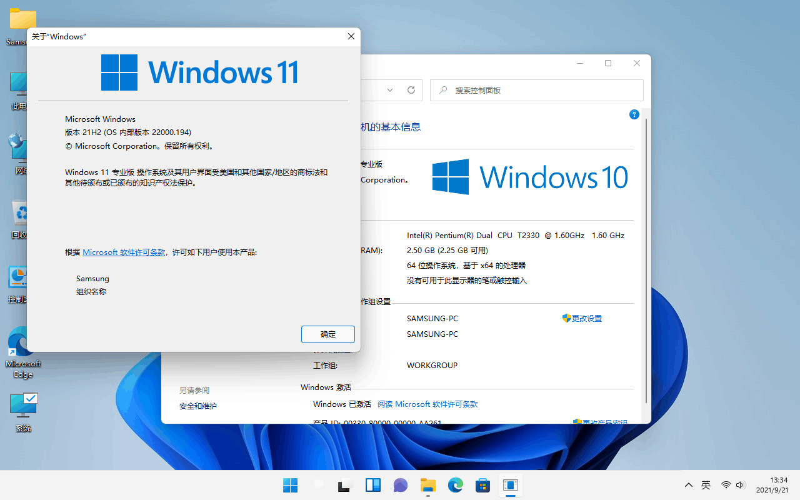Close the About Windows dialog

click(x=351, y=37)
